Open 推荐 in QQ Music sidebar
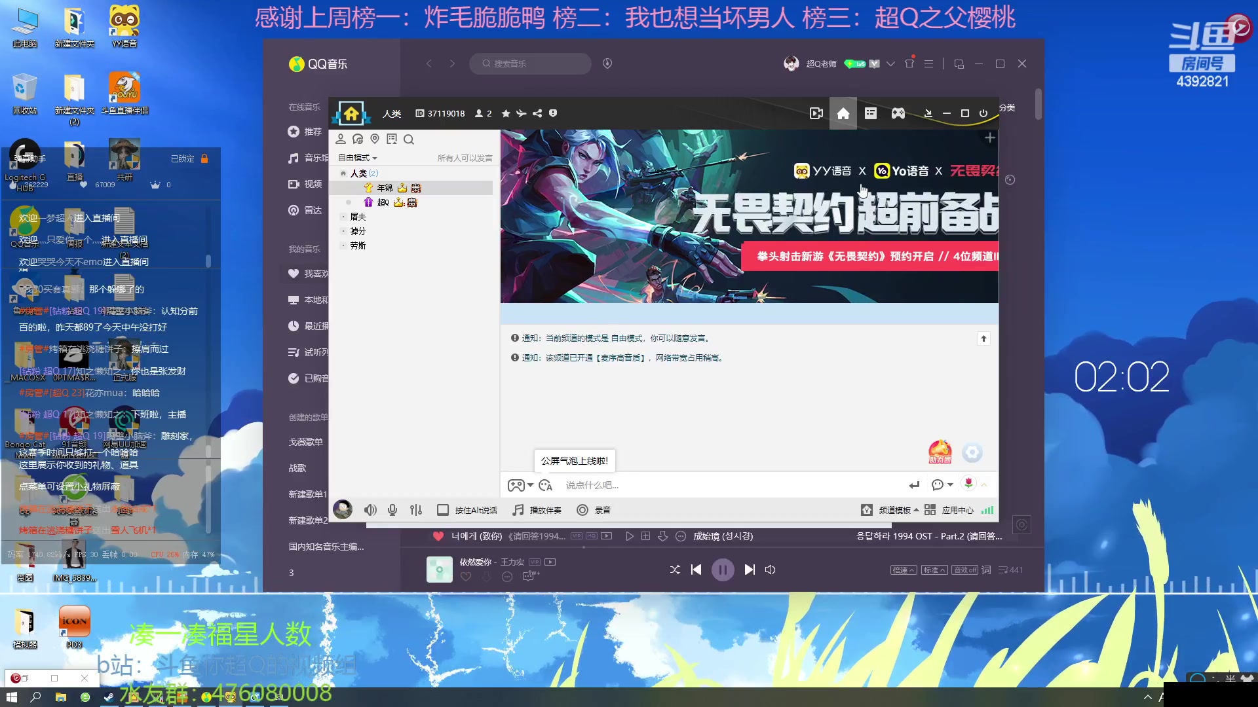 pyautogui.click(x=307, y=132)
